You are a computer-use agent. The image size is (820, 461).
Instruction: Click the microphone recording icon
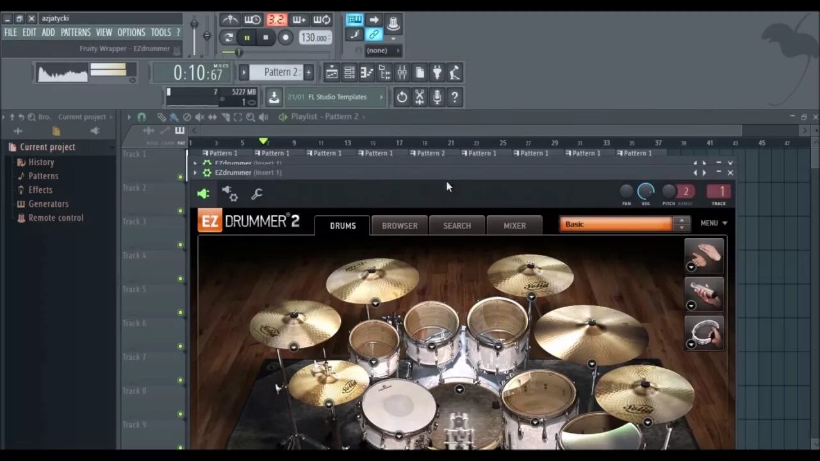(437, 97)
